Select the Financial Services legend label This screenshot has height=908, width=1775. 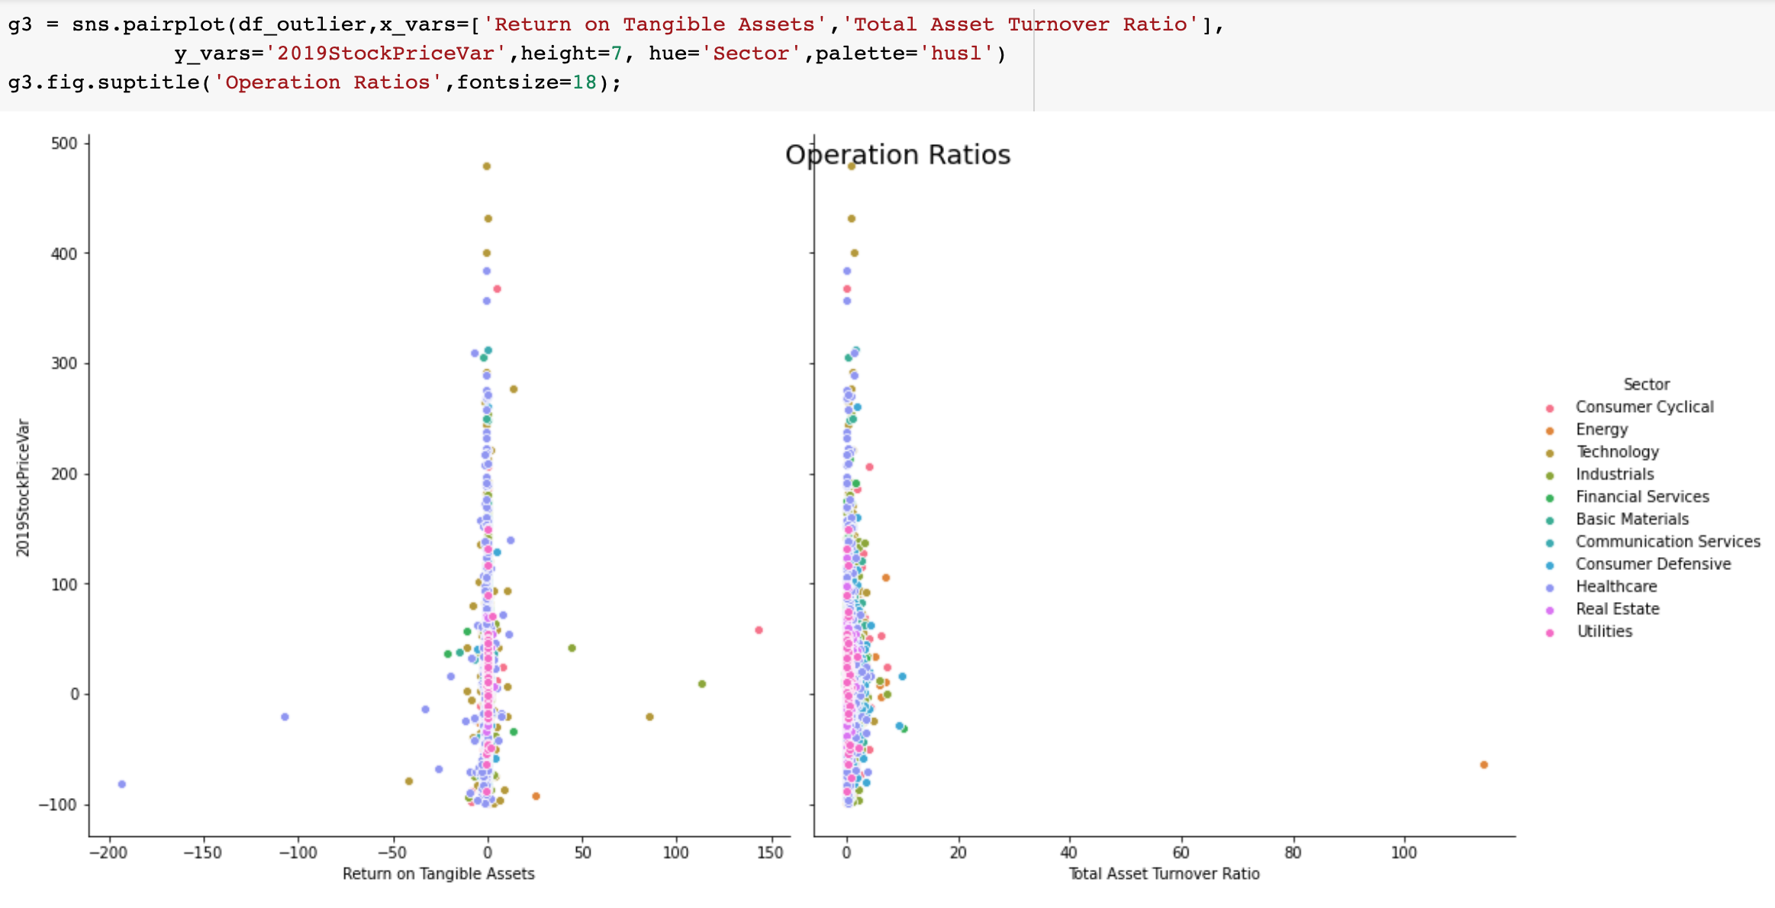pyautogui.click(x=1642, y=497)
